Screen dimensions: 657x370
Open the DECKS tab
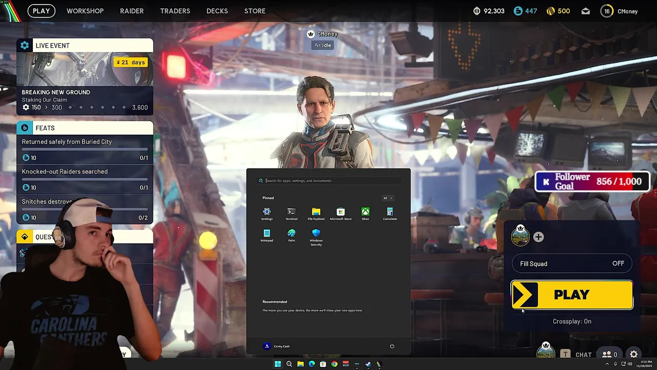(217, 11)
